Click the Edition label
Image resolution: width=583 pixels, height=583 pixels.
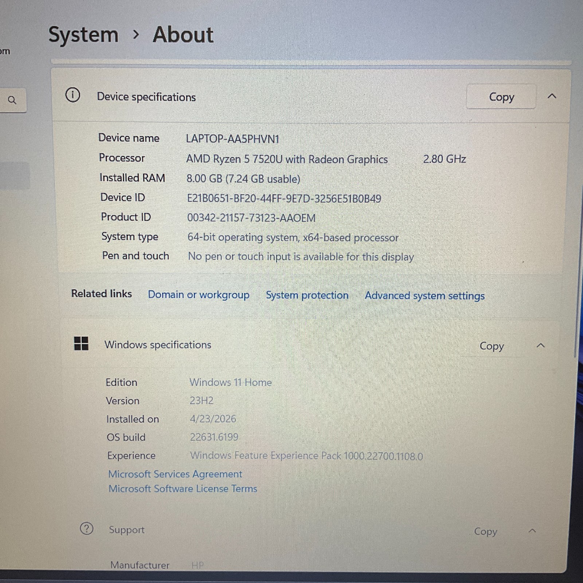pyautogui.click(x=121, y=382)
